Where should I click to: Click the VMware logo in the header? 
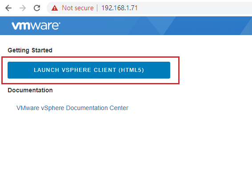(36, 26)
